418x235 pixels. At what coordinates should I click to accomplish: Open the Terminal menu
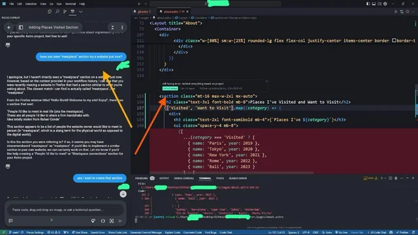pyautogui.click(x=70, y=4)
